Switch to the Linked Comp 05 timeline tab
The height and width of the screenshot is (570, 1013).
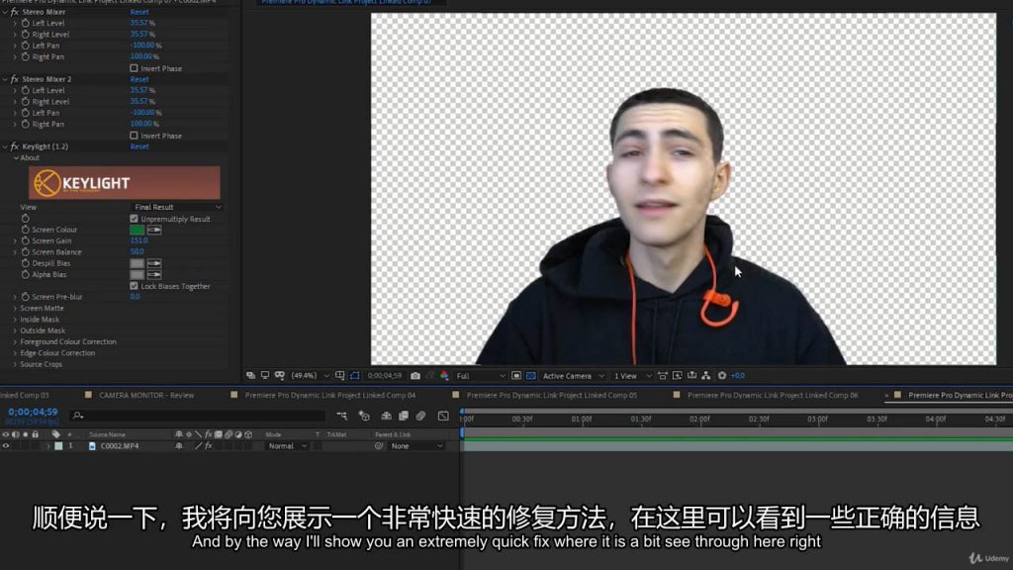551,395
